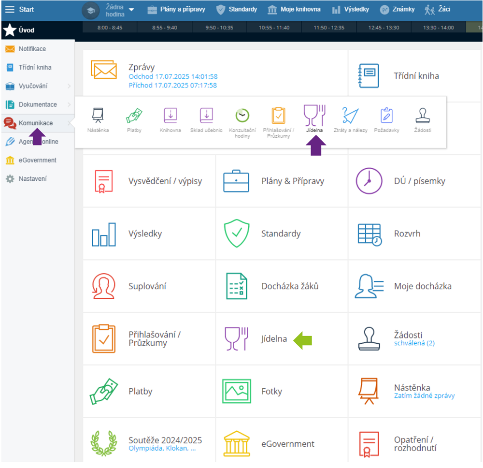Open Start hamburger menu
Image resolution: width=483 pixels, height=468 pixels.
(10, 9)
